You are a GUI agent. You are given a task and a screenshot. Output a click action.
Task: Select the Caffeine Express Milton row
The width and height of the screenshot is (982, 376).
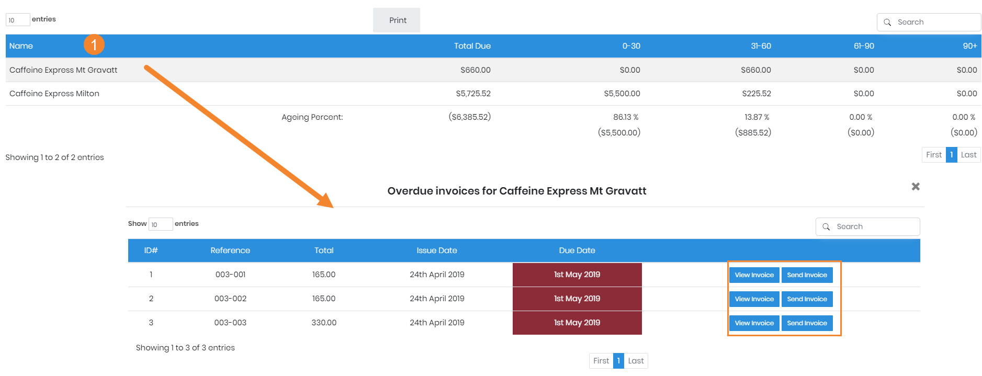click(493, 94)
